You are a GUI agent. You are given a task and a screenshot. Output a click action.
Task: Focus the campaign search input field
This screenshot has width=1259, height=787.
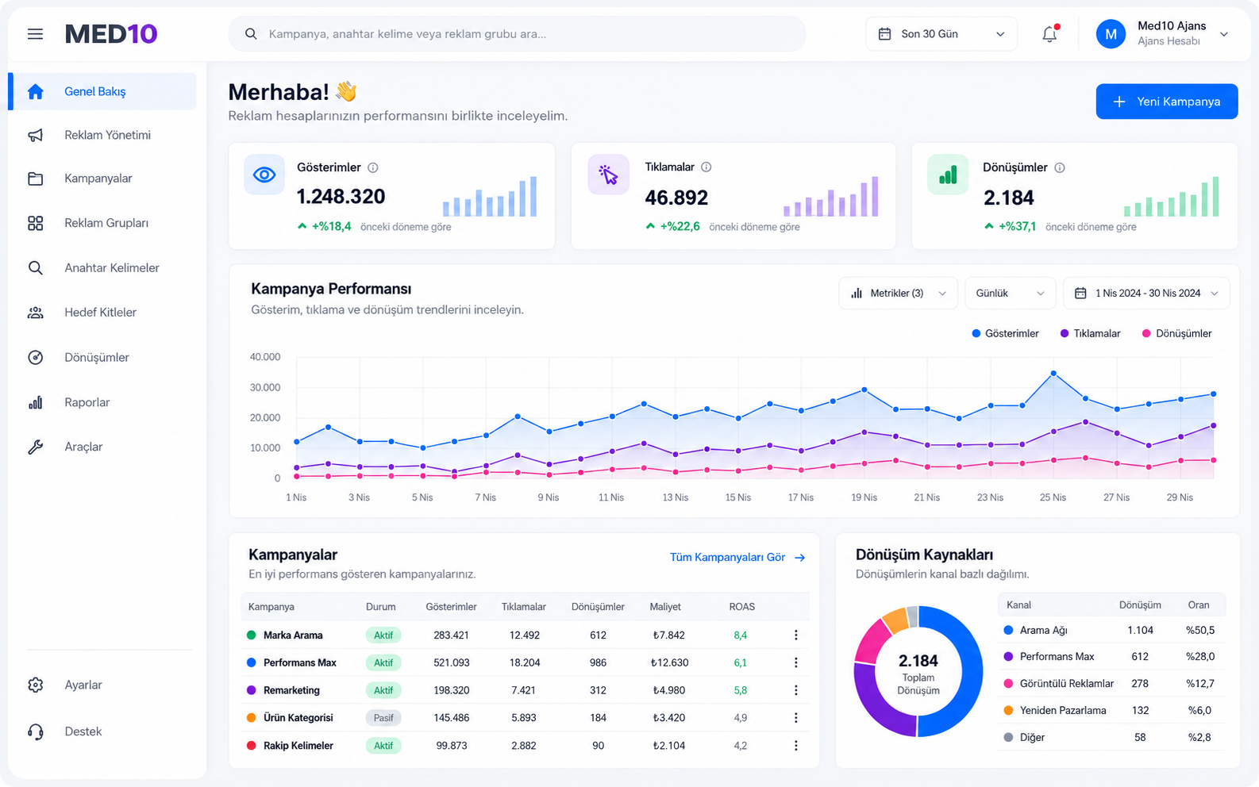click(x=518, y=34)
